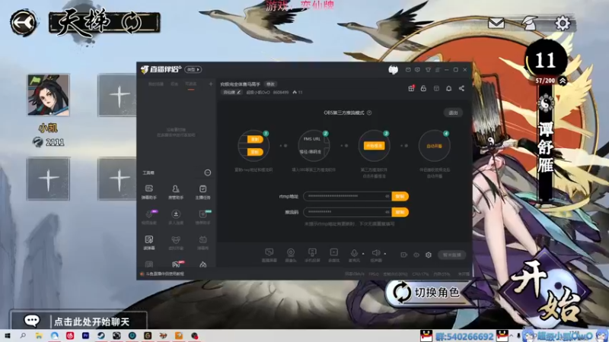This screenshot has height=342, width=609.
Task: Go back with the game's arrow button
Action: (24, 23)
